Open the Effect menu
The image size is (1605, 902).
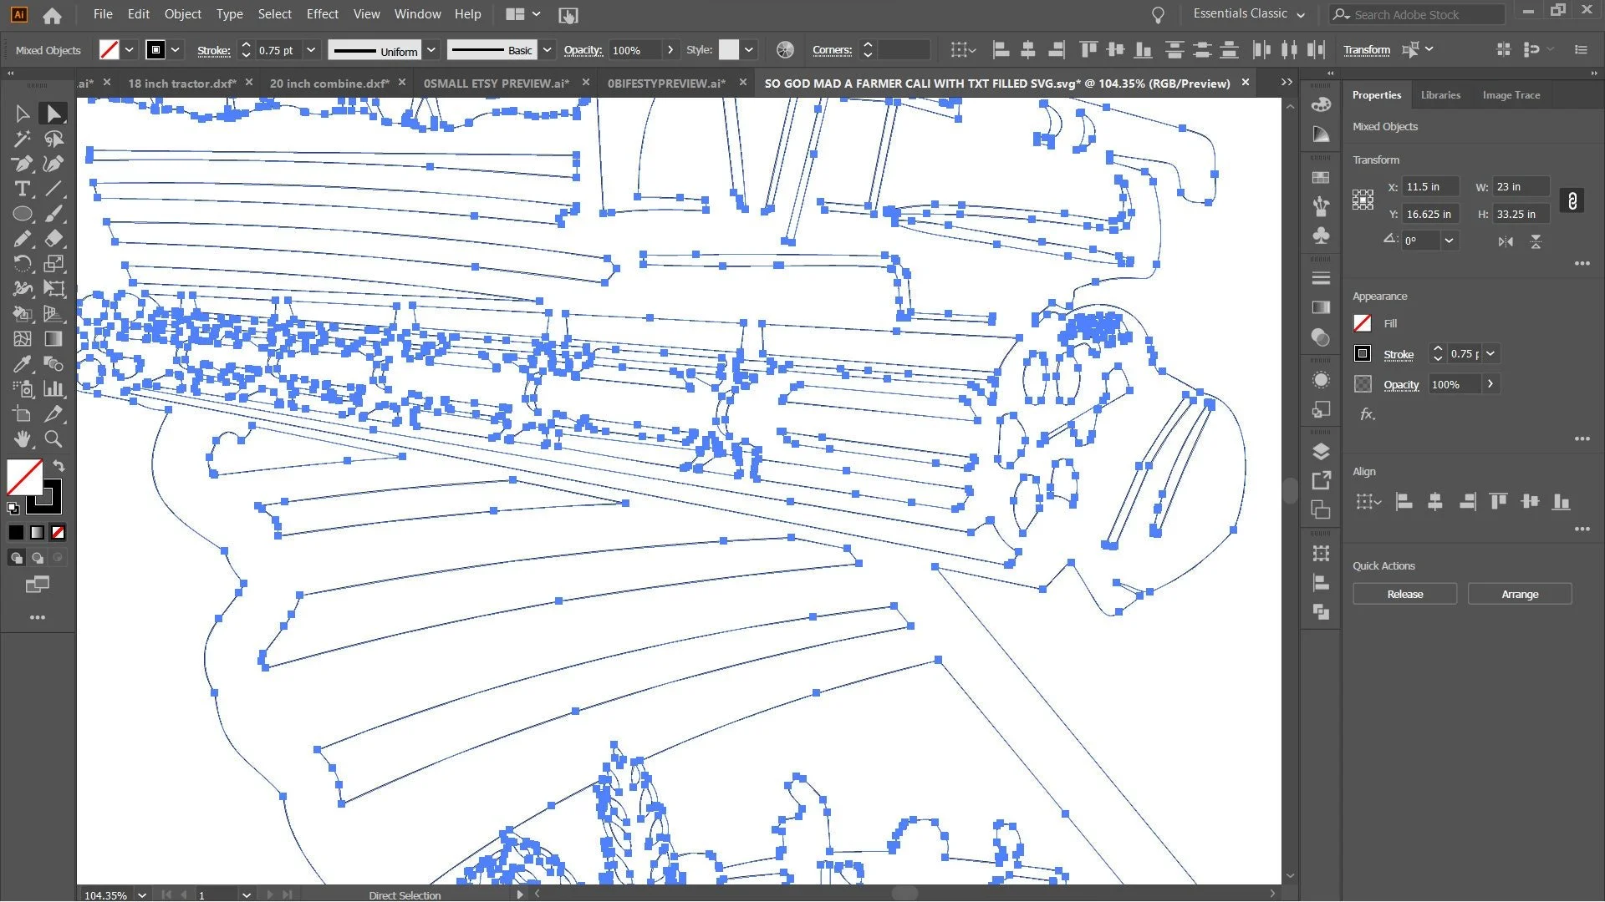pyautogui.click(x=322, y=14)
